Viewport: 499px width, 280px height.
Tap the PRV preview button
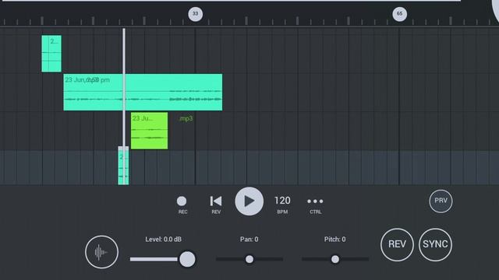click(x=441, y=201)
